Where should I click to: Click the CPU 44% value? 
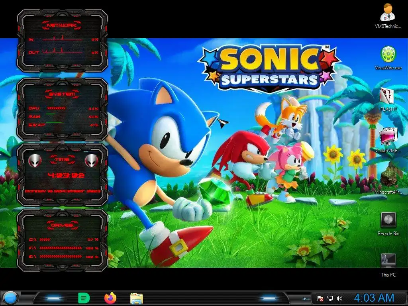(x=93, y=108)
